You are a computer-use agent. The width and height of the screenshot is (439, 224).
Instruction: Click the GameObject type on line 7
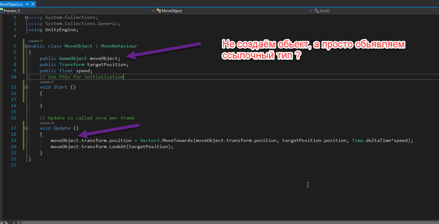click(x=73, y=58)
